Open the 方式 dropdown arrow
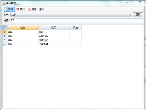Image resolution: width=146 pixels, height=110 pixels. click(x=131, y=15)
